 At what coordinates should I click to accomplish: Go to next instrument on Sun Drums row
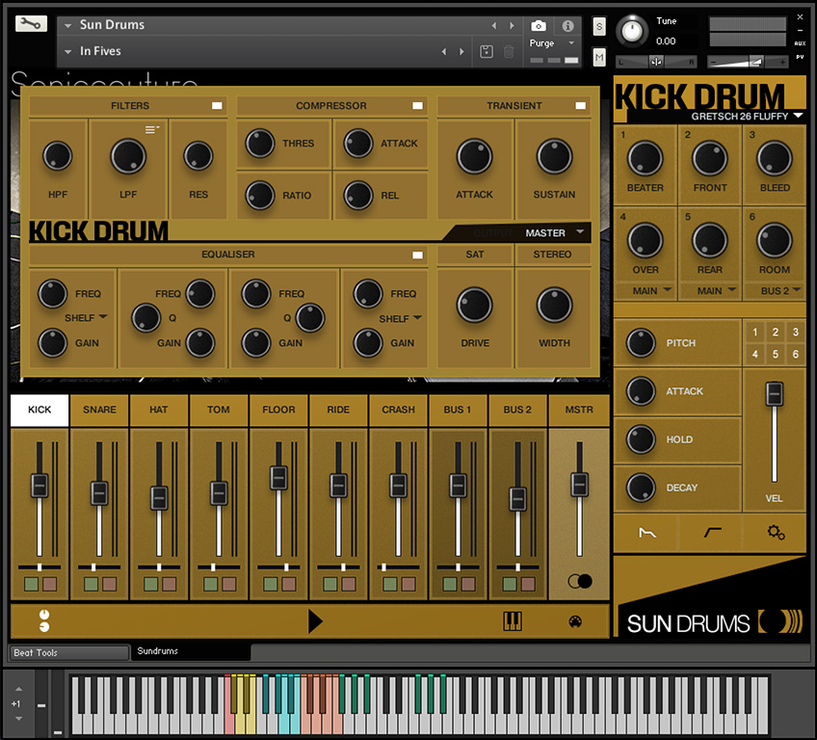pyautogui.click(x=512, y=26)
